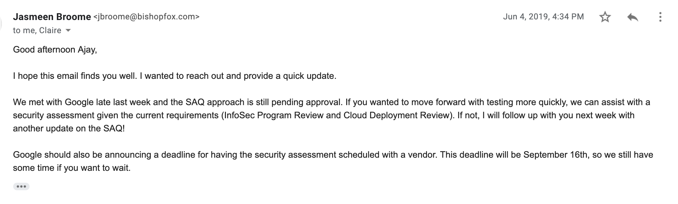Open the three-dot More options menu
Image resolution: width=678 pixels, height=204 pixels.
pyautogui.click(x=660, y=17)
